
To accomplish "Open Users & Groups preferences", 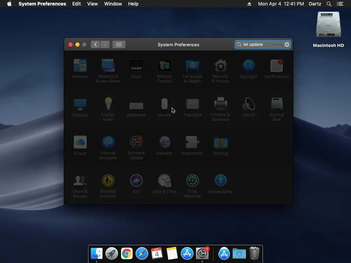I will (80, 186).
